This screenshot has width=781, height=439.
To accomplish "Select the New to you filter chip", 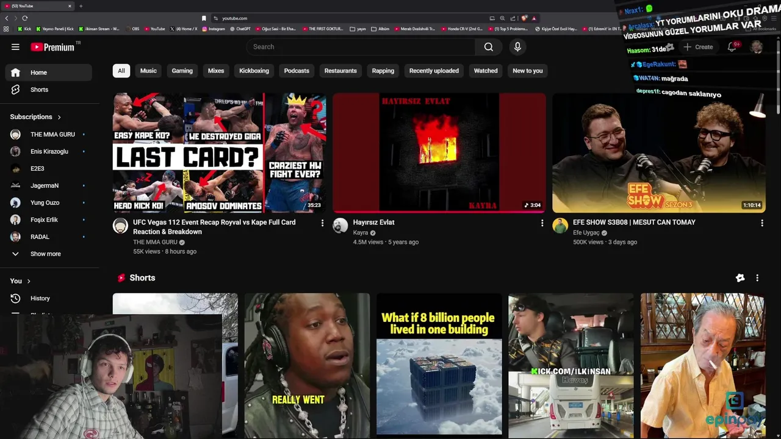I will 528,71.
